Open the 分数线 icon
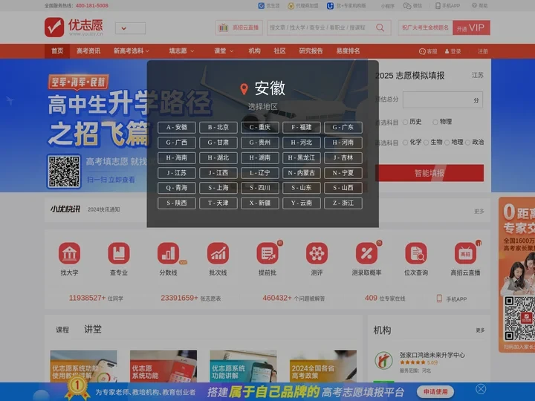 [168, 253]
